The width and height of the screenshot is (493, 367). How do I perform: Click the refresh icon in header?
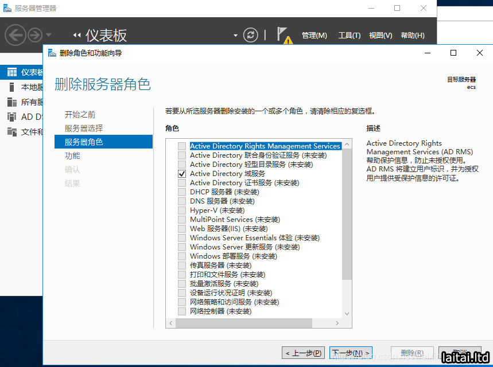[251, 35]
